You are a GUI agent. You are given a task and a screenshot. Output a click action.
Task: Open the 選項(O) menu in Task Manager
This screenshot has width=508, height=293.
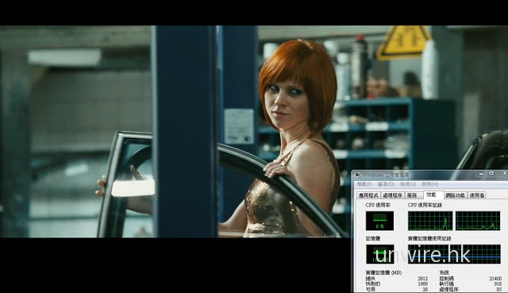click(x=386, y=184)
